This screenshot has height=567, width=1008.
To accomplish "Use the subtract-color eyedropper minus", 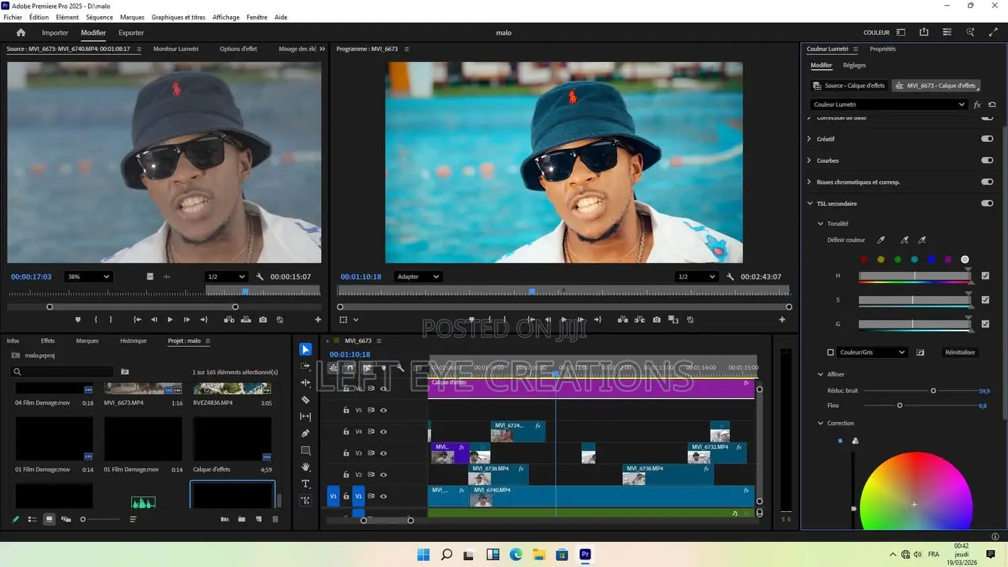I will coord(922,240).
